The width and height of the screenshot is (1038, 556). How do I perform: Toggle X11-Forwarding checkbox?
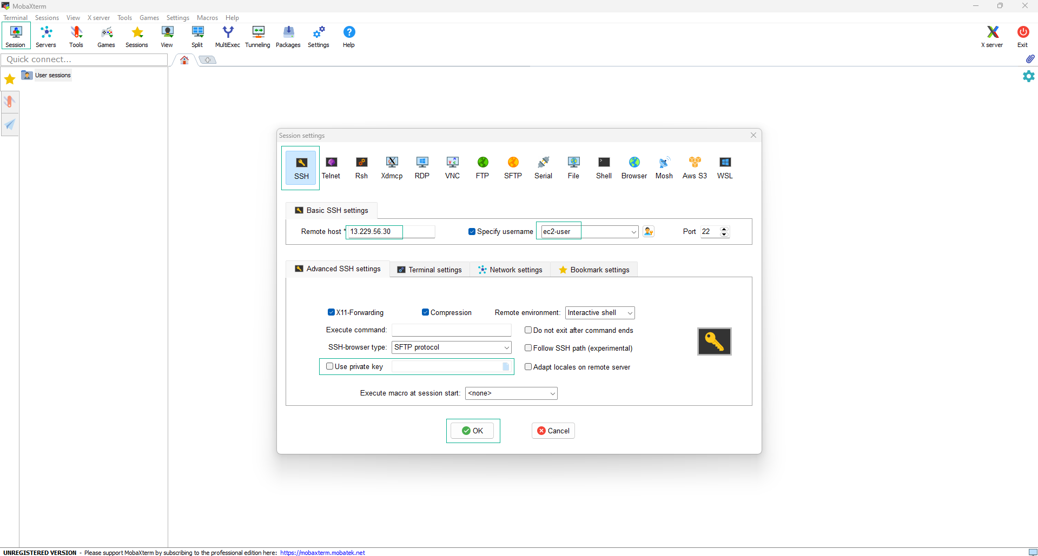click(331, 312)
